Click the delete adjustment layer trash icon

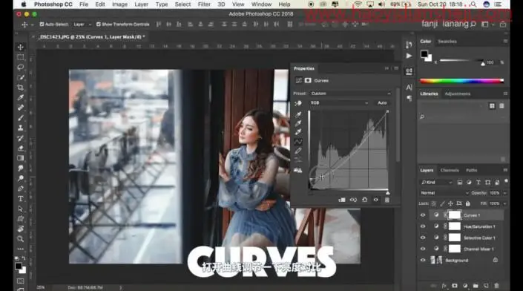coord(387,200)
